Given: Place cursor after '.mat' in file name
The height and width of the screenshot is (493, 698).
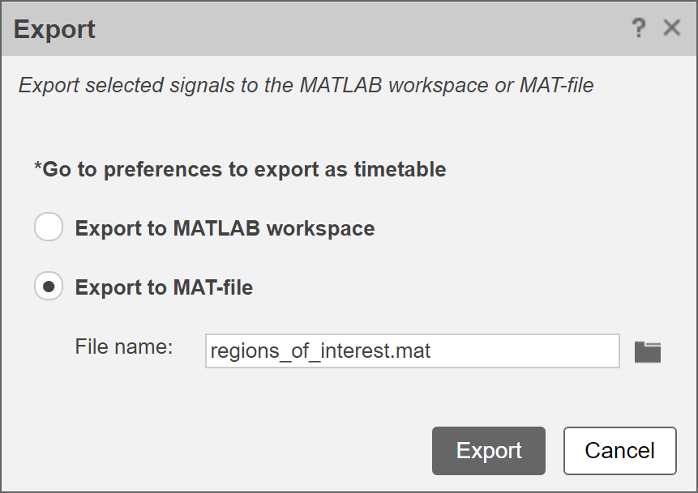Looking at the screenshot, I should [x=434, y=351].
